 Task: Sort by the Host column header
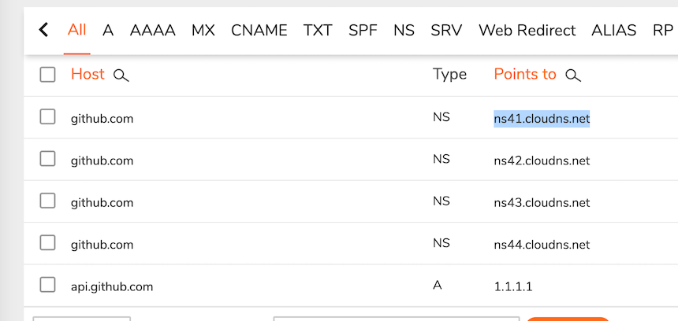(88, 74)
